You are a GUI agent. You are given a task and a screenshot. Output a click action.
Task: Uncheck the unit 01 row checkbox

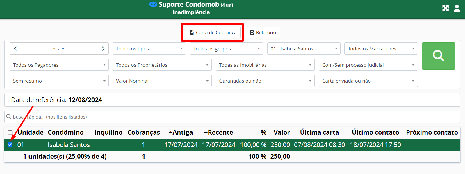click(x=10, y=145)
